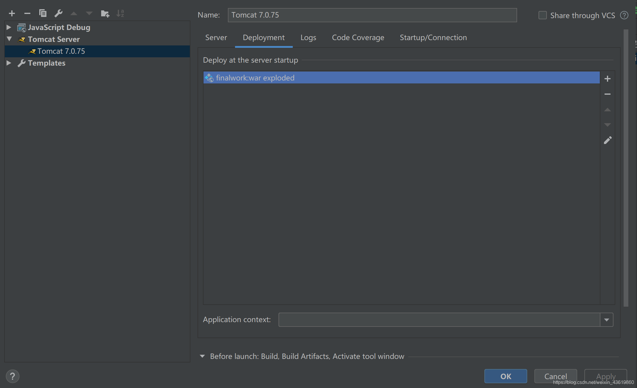Select finalwork:war exploded artifact row
Image resolution: width=637 pixels, height=388 pixels.
[x=401, y=78]
